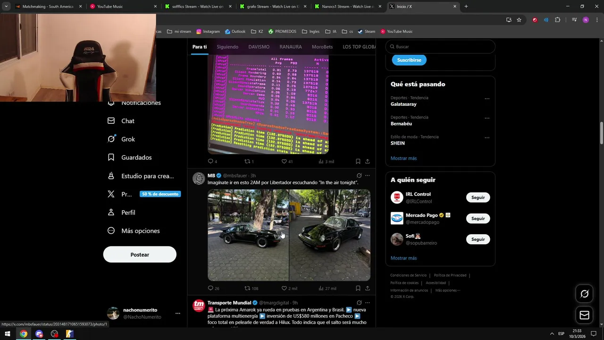Reply to the post with 4 replies
604x340 pixels.
point(210,161)
